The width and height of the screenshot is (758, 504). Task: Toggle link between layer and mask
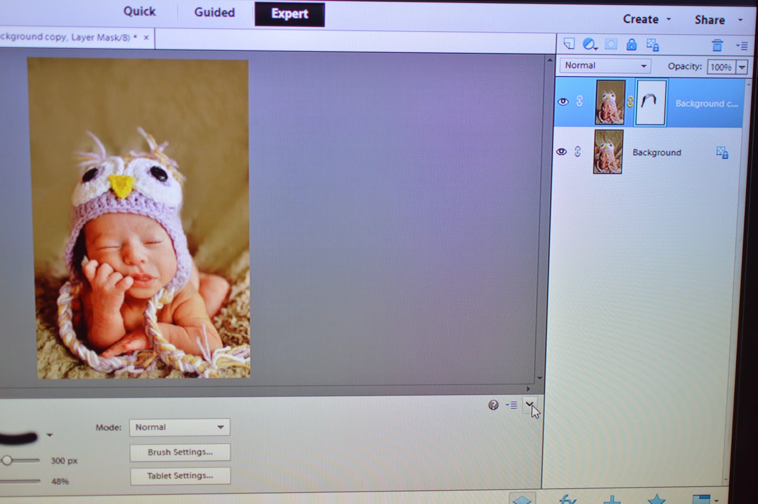pos(630,102)
